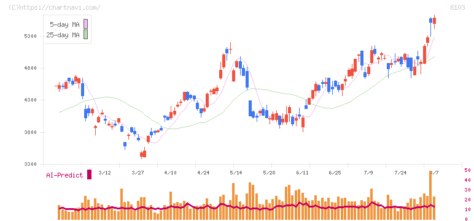Image resolution: width=474 pixels, height=221 pixels.
Task: Click the "AI-Predict" label
Action: tap(64, 175)
